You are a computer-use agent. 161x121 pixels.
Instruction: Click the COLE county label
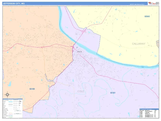pyautogui.click(x=81, y=91)
